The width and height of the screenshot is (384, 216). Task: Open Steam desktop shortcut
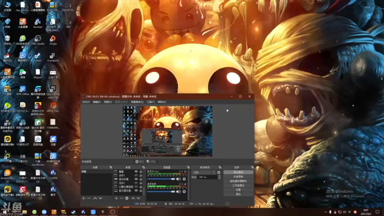tap(37, 56)
